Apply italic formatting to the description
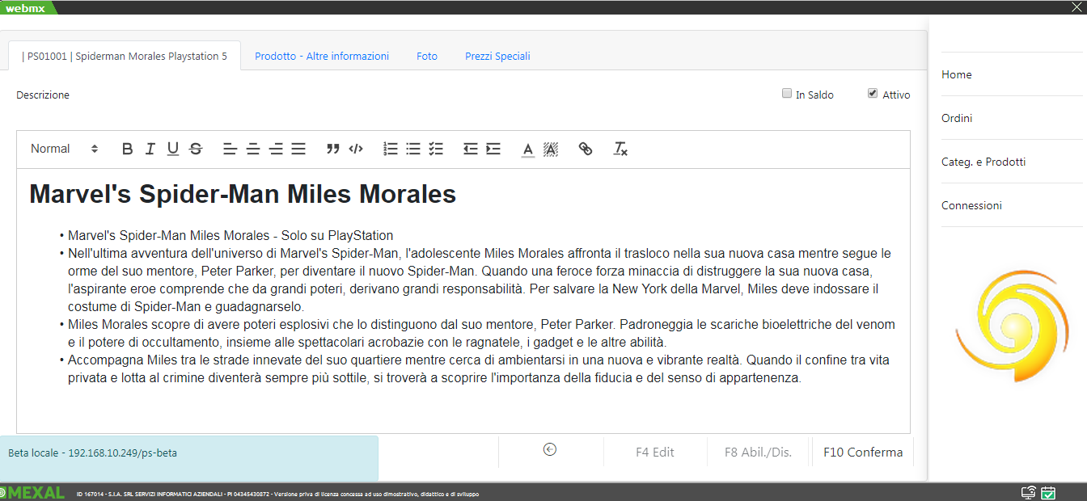 click(x=150, y=149)
